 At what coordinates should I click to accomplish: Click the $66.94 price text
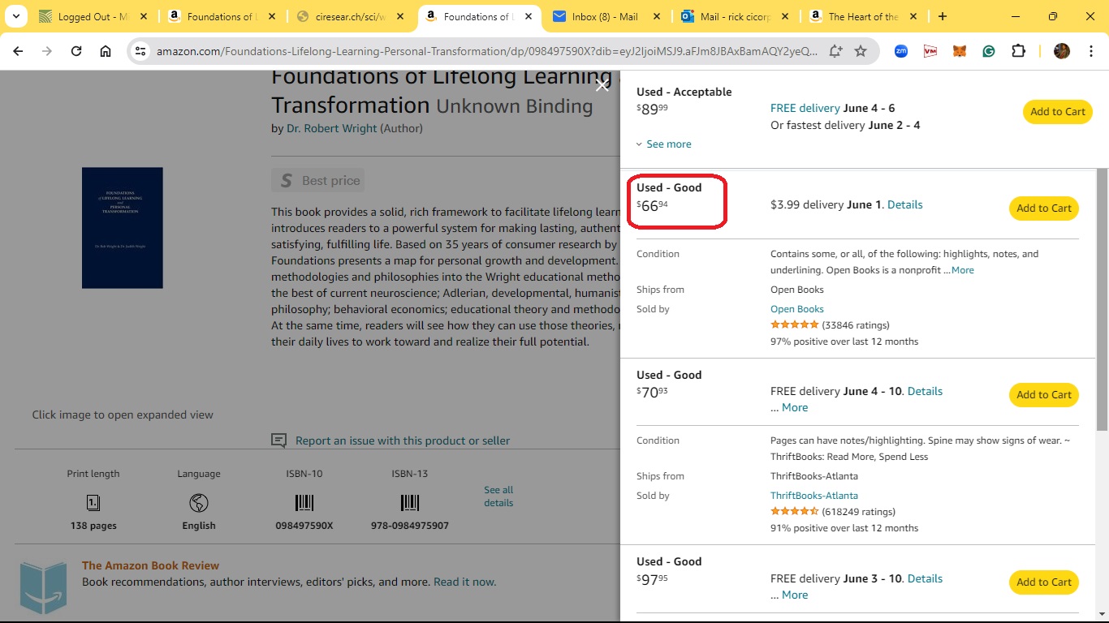click(x=653, y=206)
